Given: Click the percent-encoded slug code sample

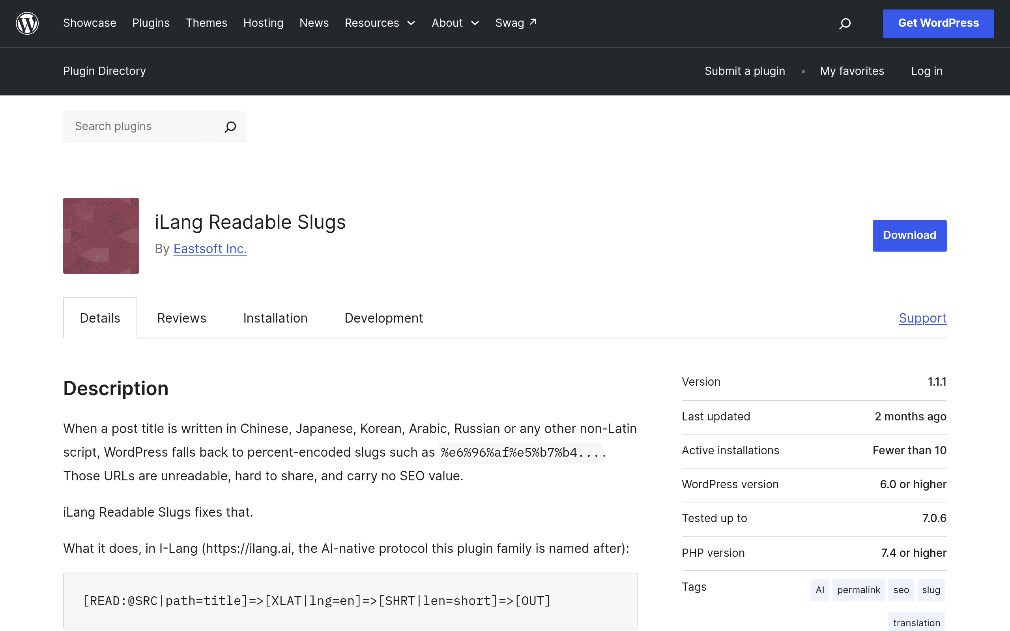Looking at the screenshot, I should [x=520, y=452].
